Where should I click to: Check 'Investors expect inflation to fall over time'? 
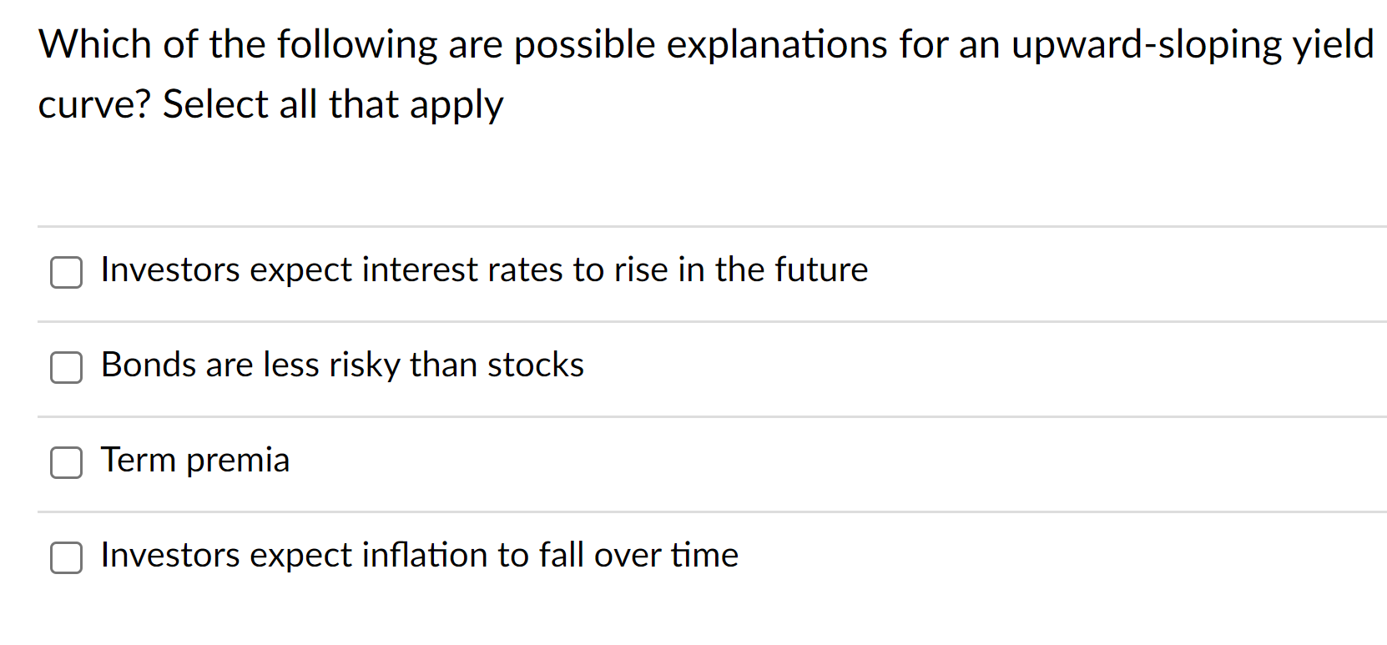(66, 558)
